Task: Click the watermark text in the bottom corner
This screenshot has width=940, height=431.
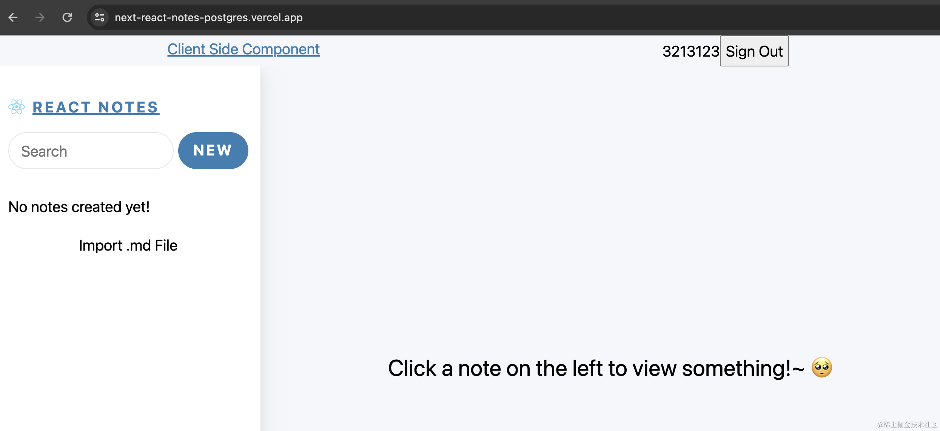Action: (x=907, y=425)
